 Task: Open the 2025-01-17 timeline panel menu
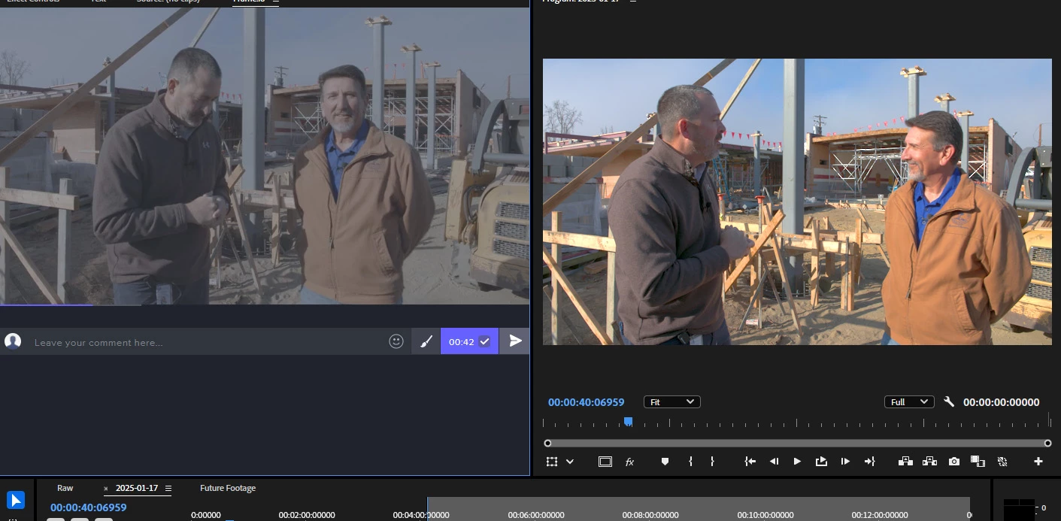pyautogui.click(x=168, y=489)
